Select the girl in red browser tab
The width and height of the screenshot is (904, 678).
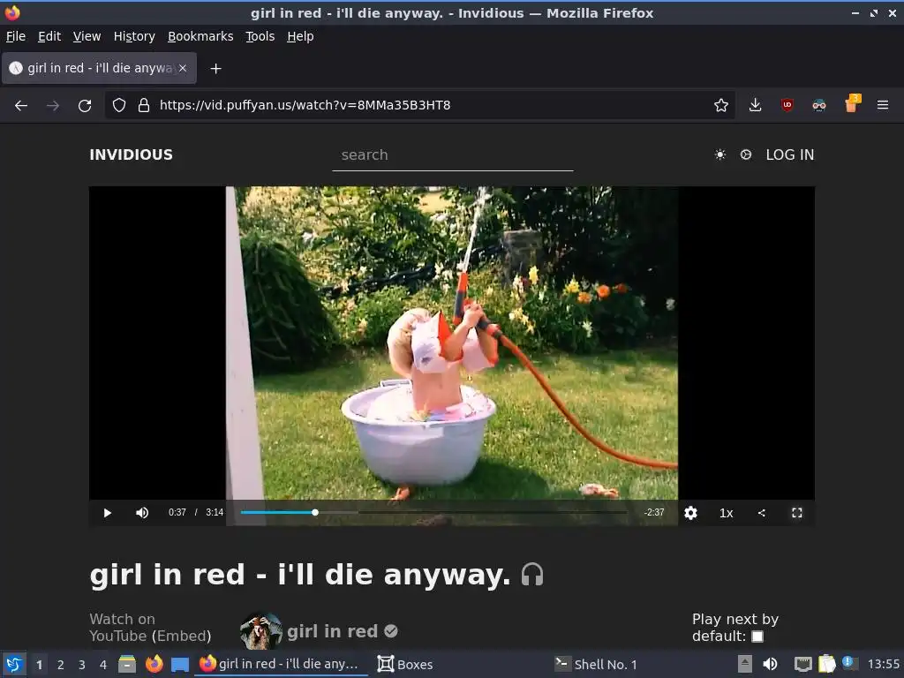coord(99,68)
